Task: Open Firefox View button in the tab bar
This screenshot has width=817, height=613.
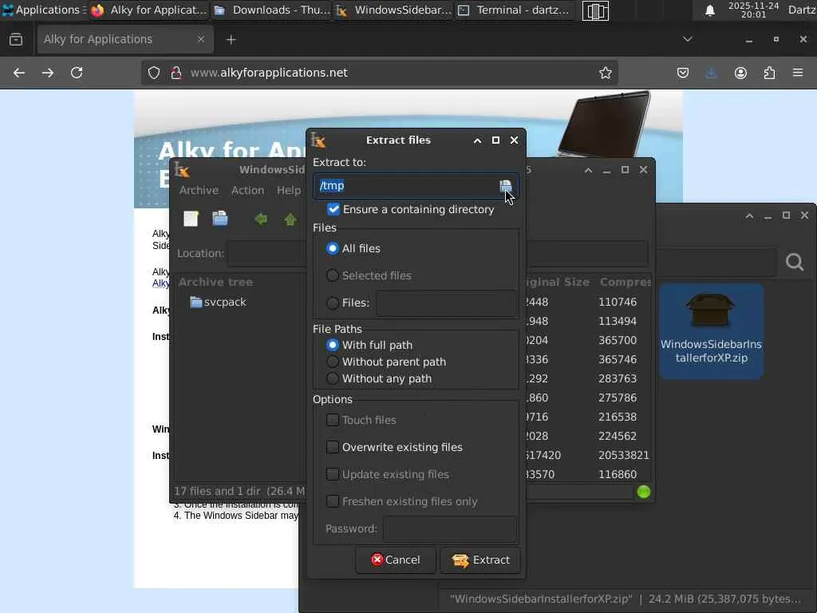Action: click(x=16, y=40)
